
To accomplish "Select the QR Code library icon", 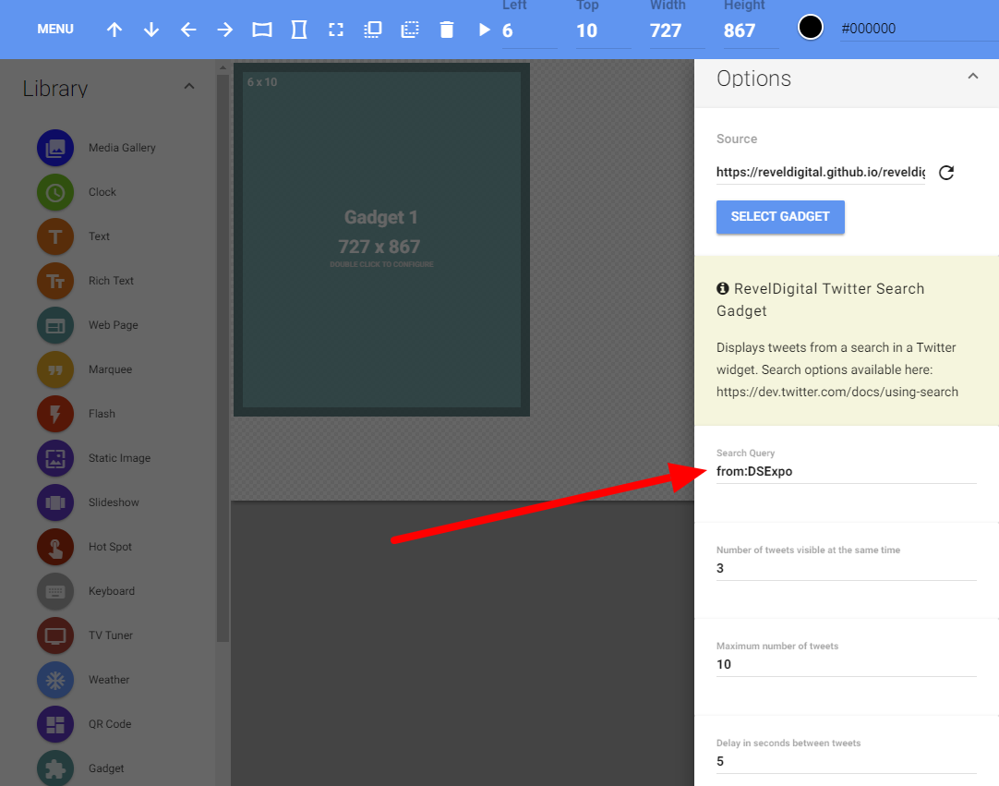I will [x=55, y=723].
